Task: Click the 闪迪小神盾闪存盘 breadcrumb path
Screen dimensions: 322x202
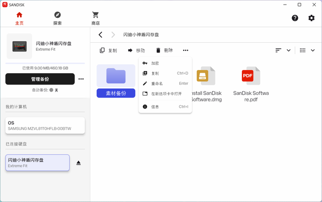Action: 141,35
